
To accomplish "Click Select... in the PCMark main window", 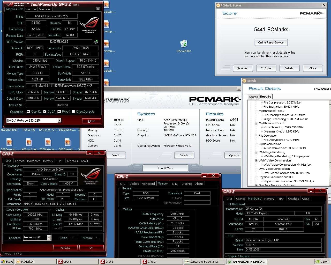I will [x=117, y=155].
